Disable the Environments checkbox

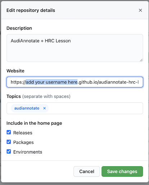click(x=9, y=151)
